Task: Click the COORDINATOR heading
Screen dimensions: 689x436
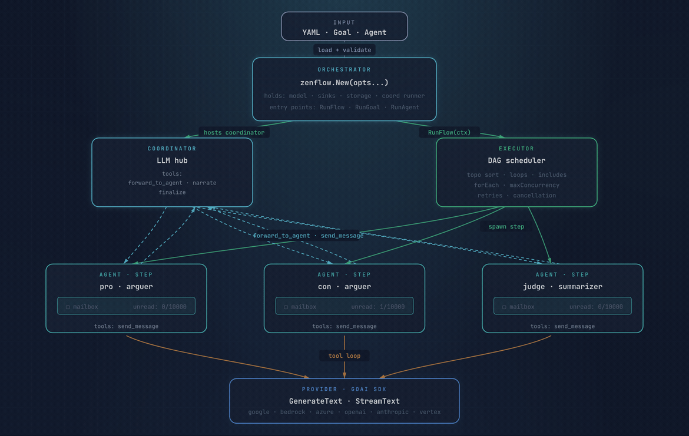Action: (x=172, y=149)
